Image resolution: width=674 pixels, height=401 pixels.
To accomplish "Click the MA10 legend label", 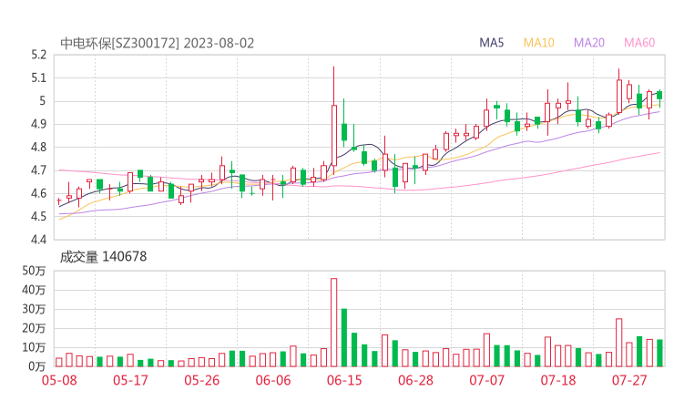I will tap(538, 43).
